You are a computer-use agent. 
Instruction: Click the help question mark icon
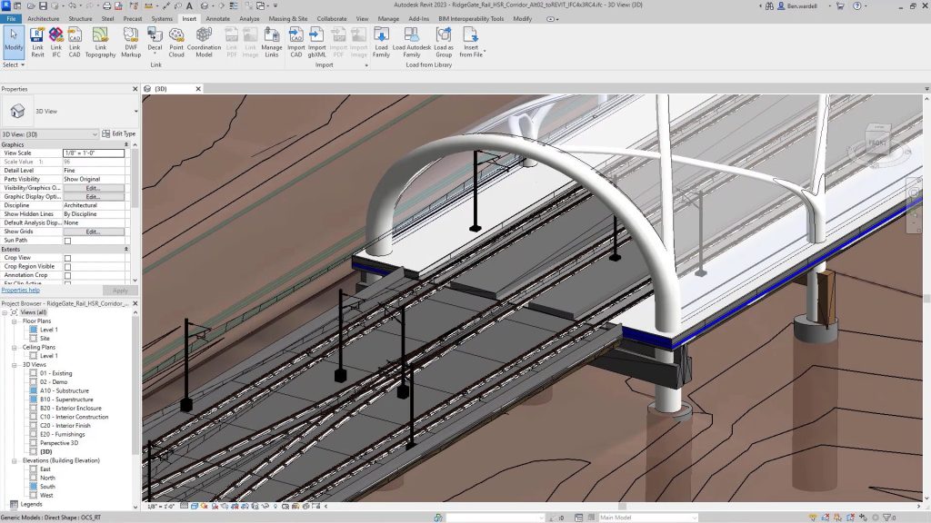pos(856,6)
